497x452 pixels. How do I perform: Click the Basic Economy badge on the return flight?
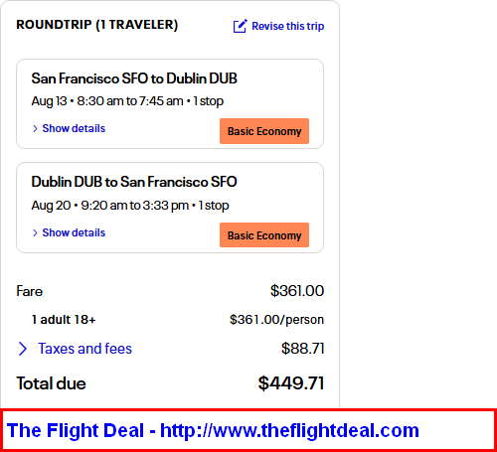click(x=264, y=235)
